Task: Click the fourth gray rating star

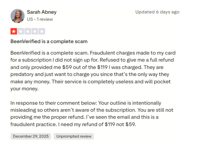Action: click(35, 31)
